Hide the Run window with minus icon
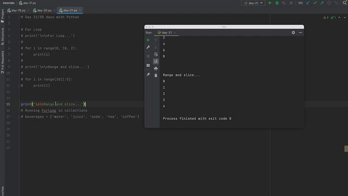 pyautogui.click(x=300, y=33)
